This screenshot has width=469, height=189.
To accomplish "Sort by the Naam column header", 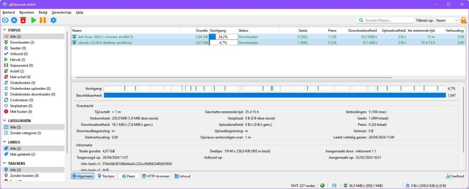I will click(x=126, y=30).
